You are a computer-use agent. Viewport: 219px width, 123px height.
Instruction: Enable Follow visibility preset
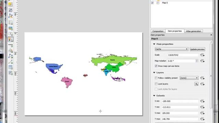tap(156, 78)
